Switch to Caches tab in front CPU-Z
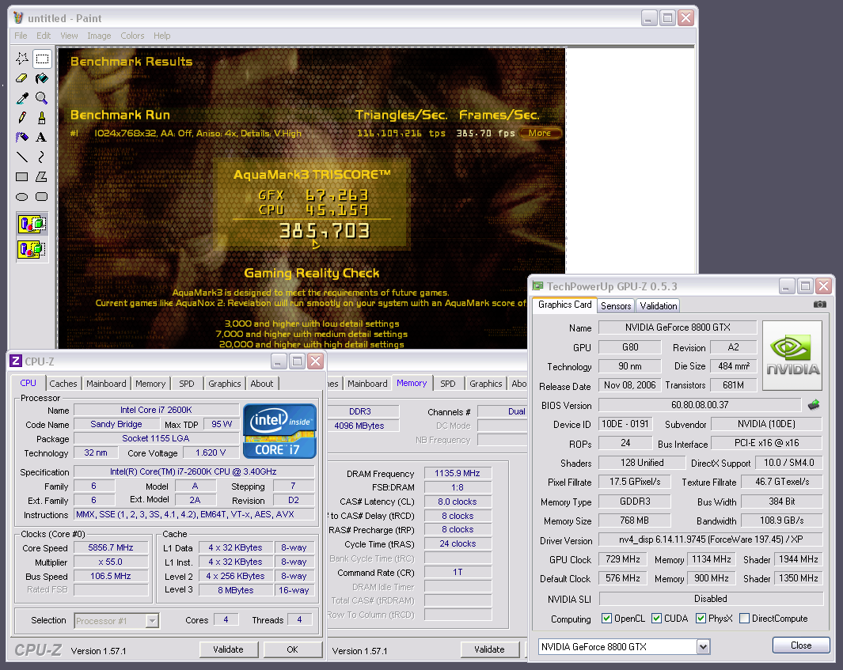The height and width of the screenshot is (670, 843). point(63,384)
